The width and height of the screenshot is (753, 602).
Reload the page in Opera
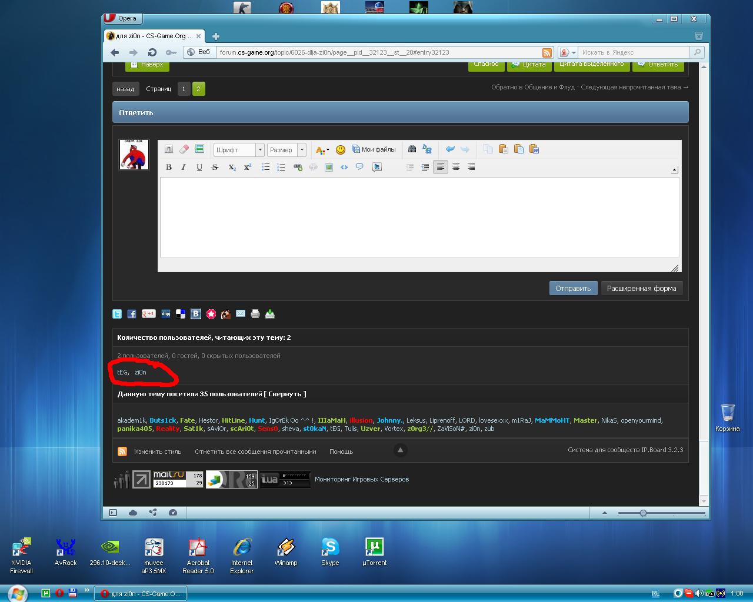click(x=152, y=52)
